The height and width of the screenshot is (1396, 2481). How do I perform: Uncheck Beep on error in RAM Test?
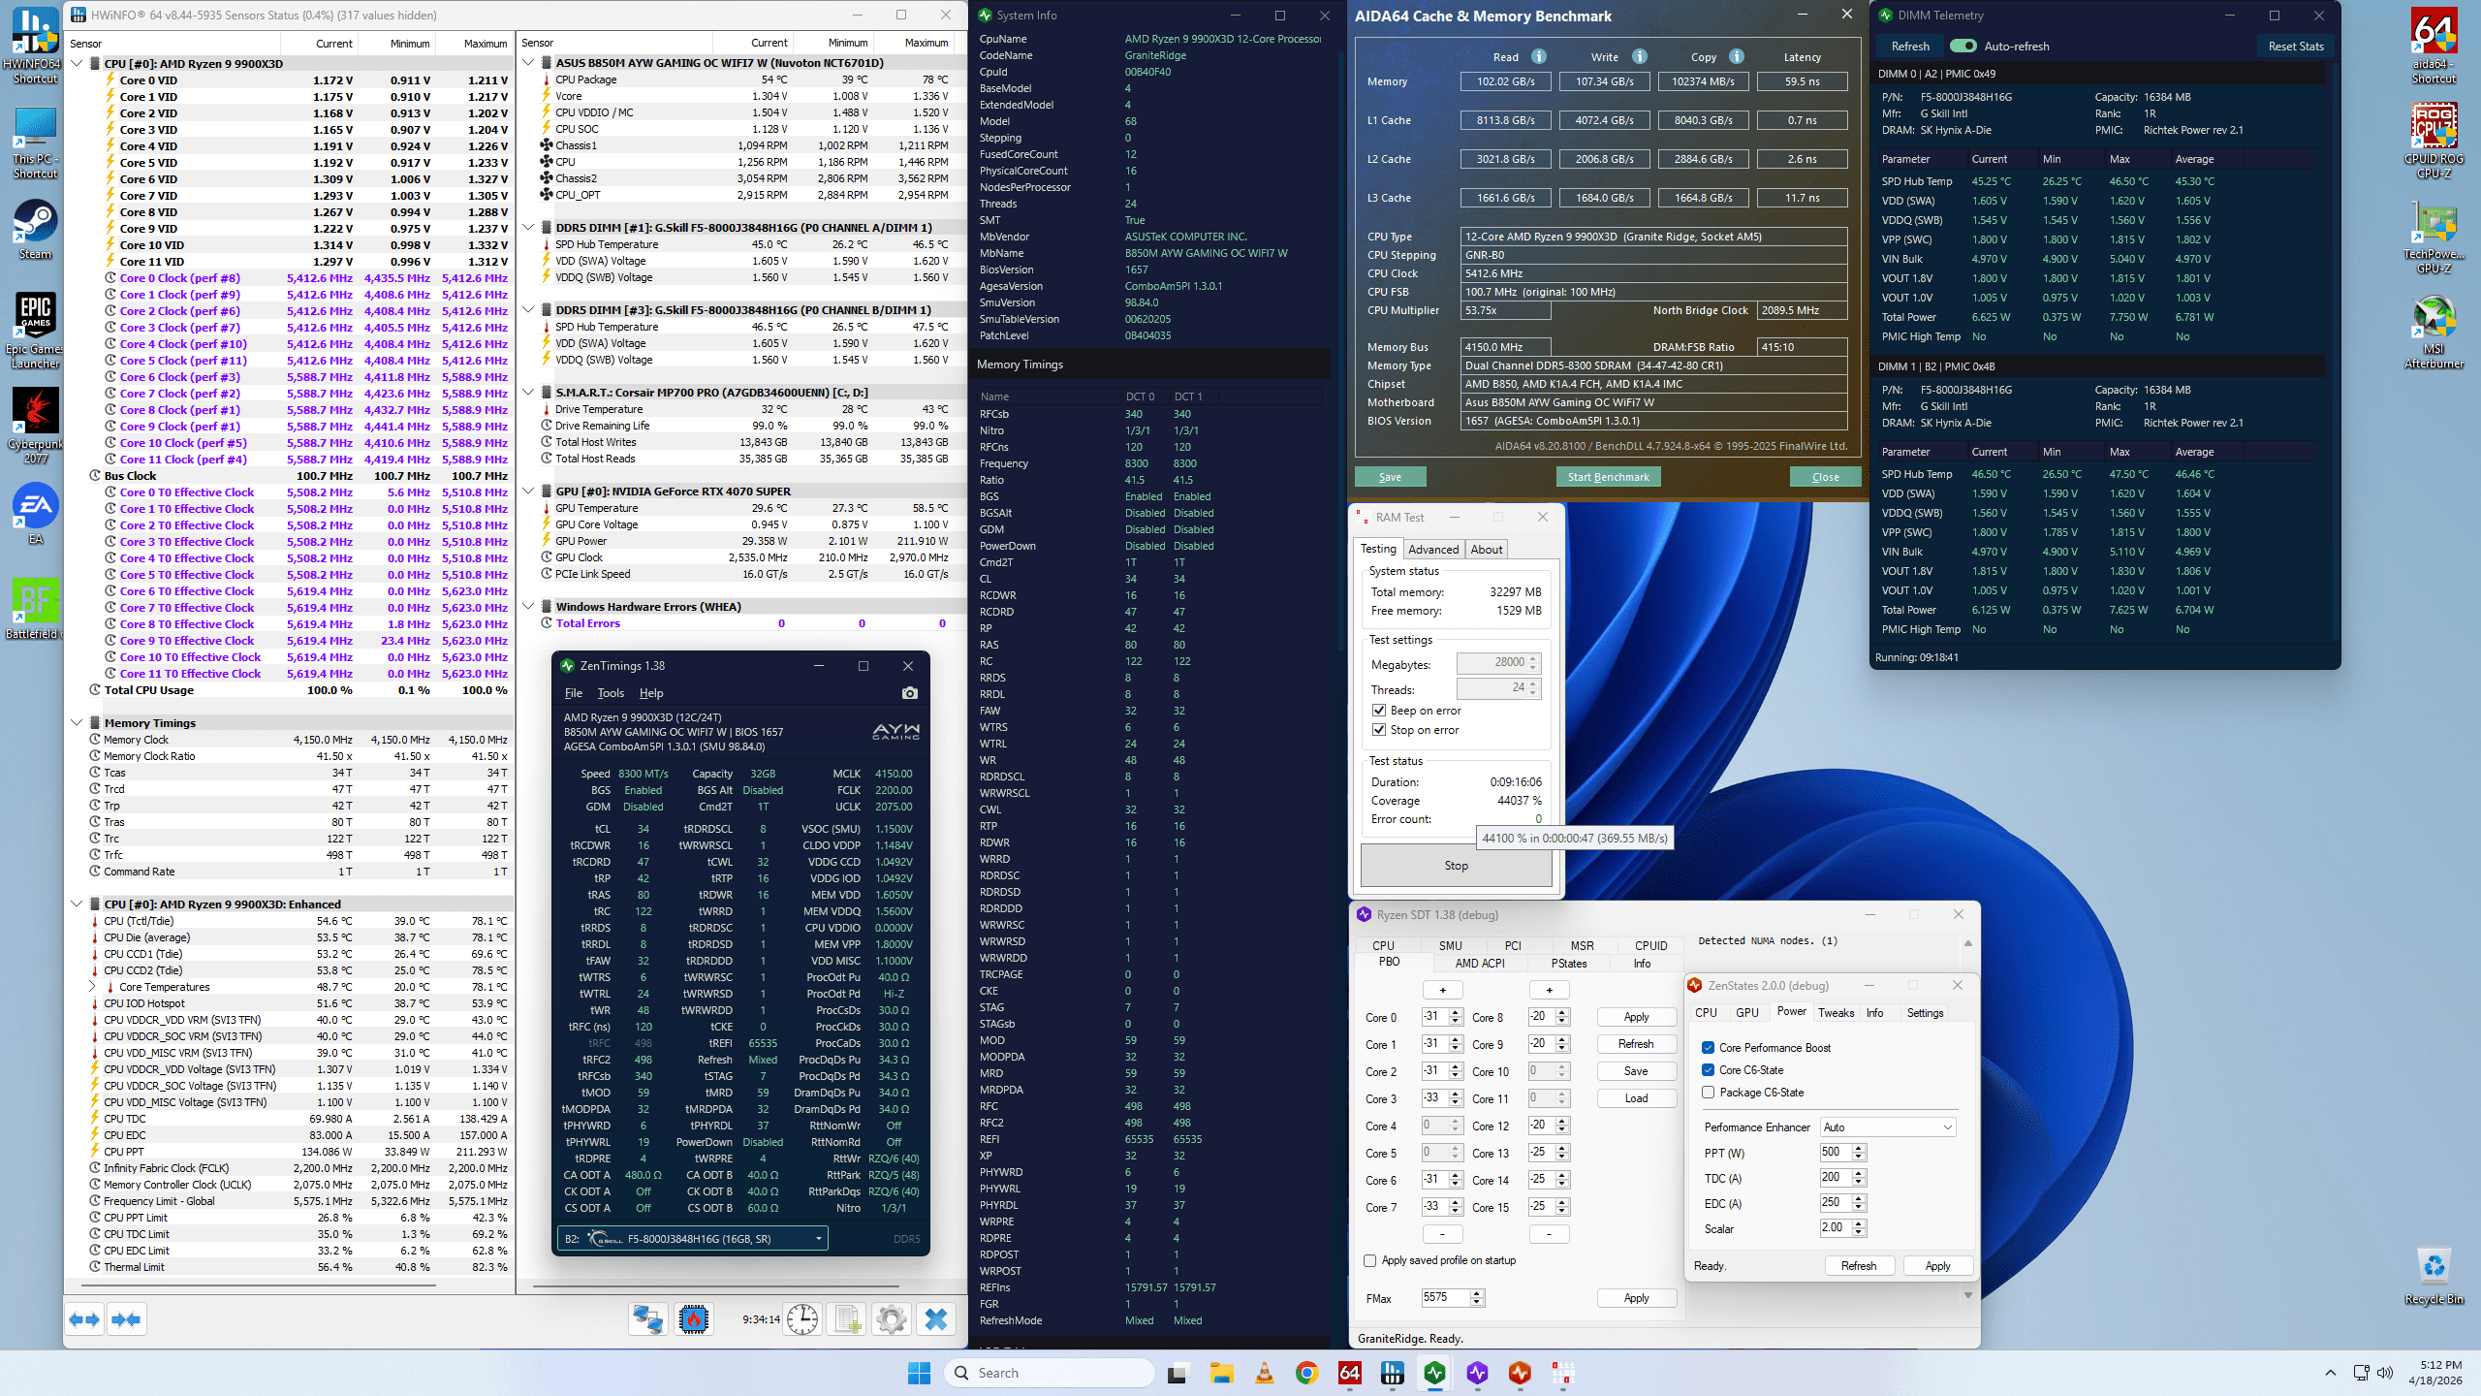[1379, 711]
